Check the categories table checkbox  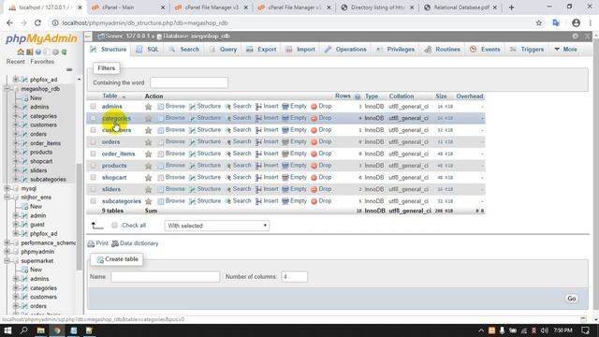tap(94, 118)
